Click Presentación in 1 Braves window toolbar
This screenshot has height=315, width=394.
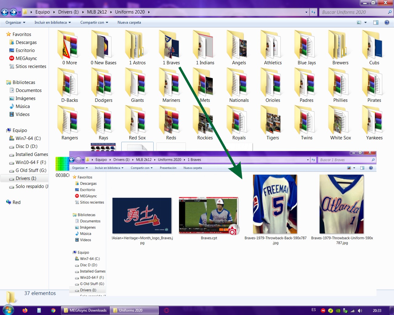click(x=168, y=168)
